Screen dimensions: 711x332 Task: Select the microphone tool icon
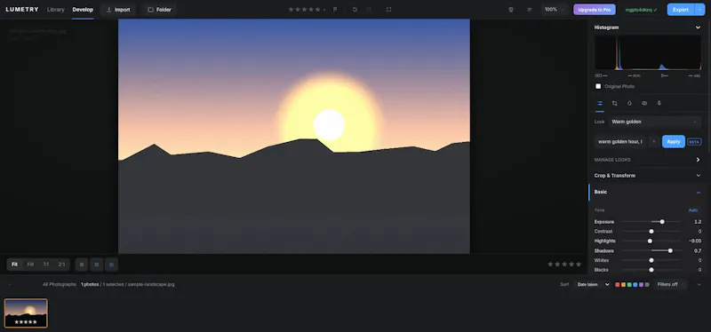click(659, 103)
